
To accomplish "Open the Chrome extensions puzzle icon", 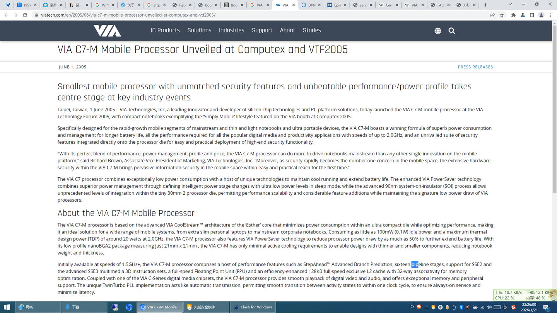I will [x=513, y=15].
